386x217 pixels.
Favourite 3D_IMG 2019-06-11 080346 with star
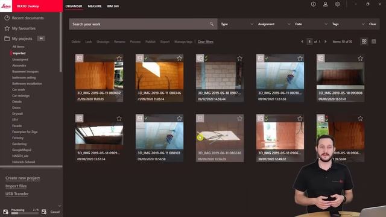(x=179, y=58)
